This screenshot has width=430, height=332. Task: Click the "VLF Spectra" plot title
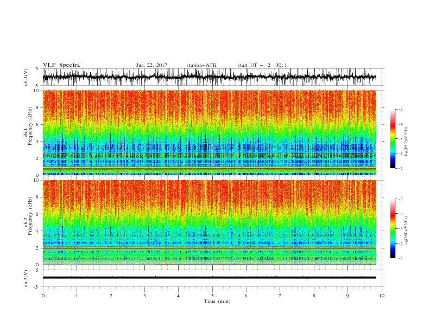(61, 65)
